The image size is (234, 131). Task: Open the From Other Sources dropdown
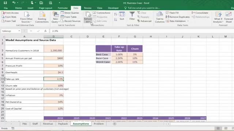tap(26, 17)
